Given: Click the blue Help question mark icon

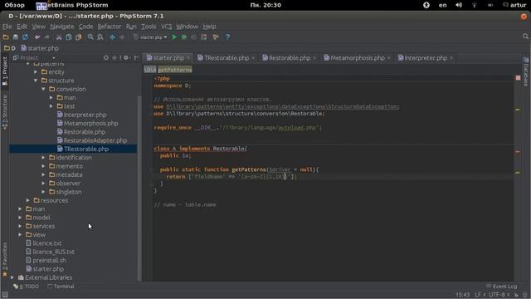Looking at the screenshot, I should click(227, 37).
